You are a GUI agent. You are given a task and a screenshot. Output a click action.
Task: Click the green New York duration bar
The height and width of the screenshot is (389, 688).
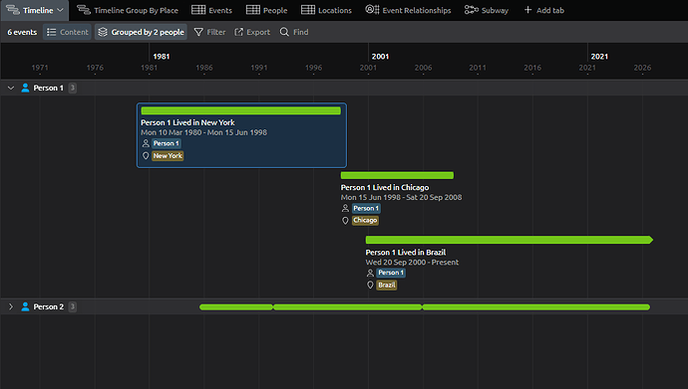[x=241, y=110]
